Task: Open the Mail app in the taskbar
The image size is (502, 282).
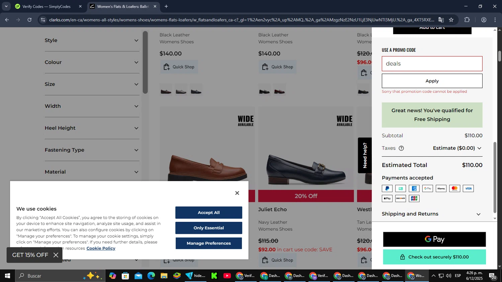Action: point(138,276)
